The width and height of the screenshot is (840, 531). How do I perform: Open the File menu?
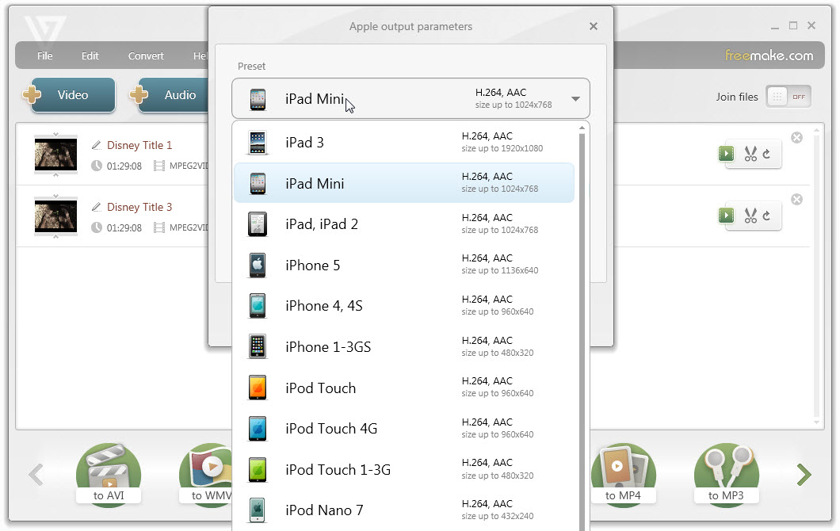[x=44, y=55]
